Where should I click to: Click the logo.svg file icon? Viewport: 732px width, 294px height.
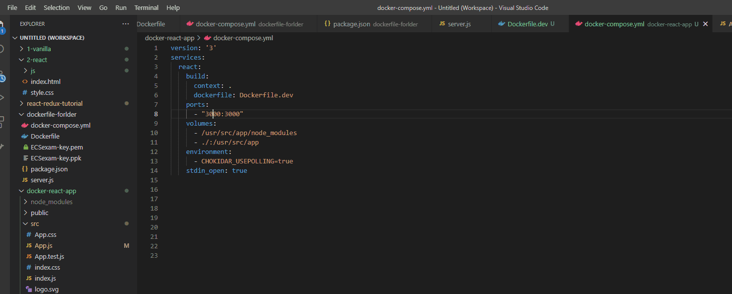click(29, 289)
